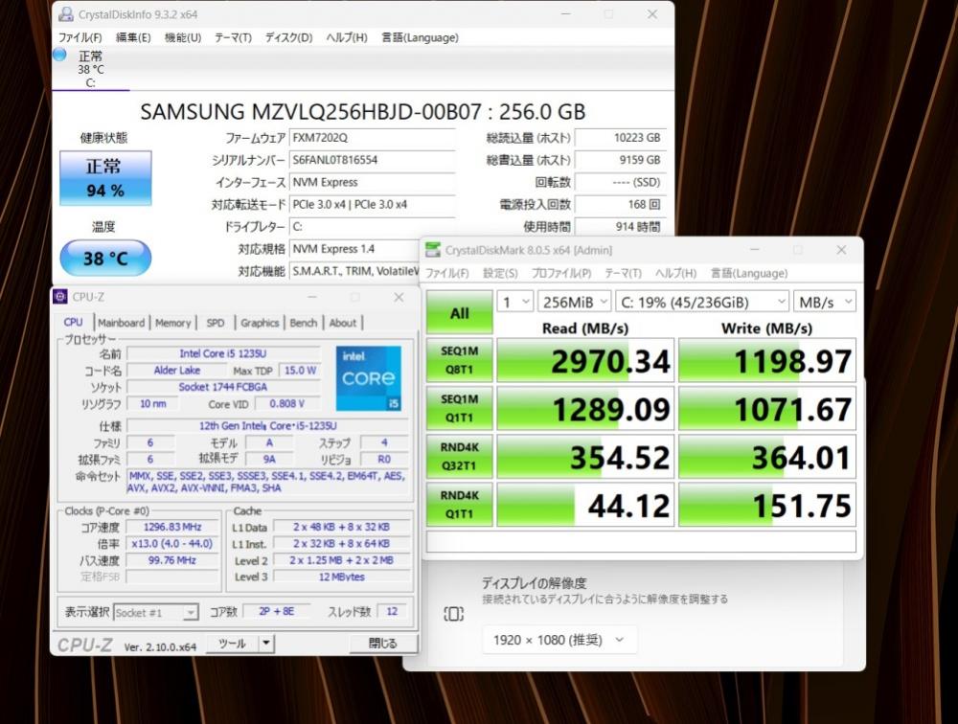
Task: Open the MB/s unit dropdown
Action: (x=824, y=302)
